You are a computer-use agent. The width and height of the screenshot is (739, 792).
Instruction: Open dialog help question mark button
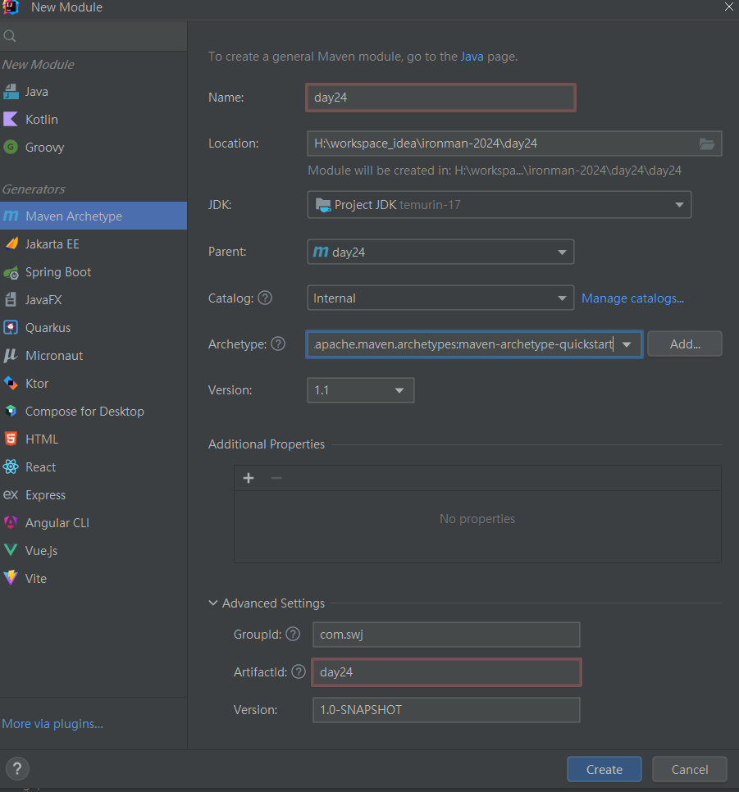pos(18,769)
